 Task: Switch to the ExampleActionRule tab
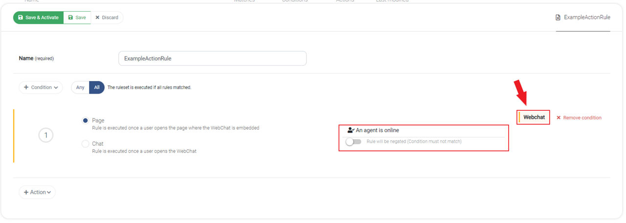pos(583,18)
